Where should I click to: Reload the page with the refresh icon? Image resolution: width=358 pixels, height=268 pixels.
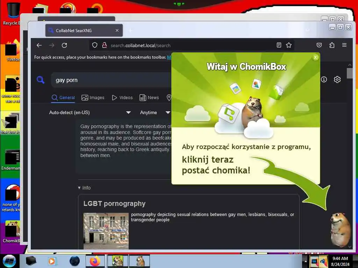(64, 45)
